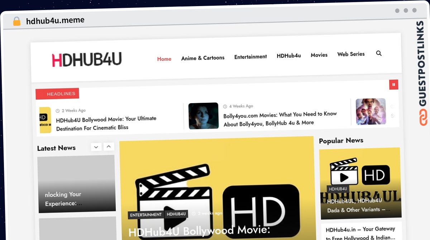The width and height of the screenshot is (430, 240).
Task: Click the HDHUB4U tag on featured post
Action: pos(176,214)
